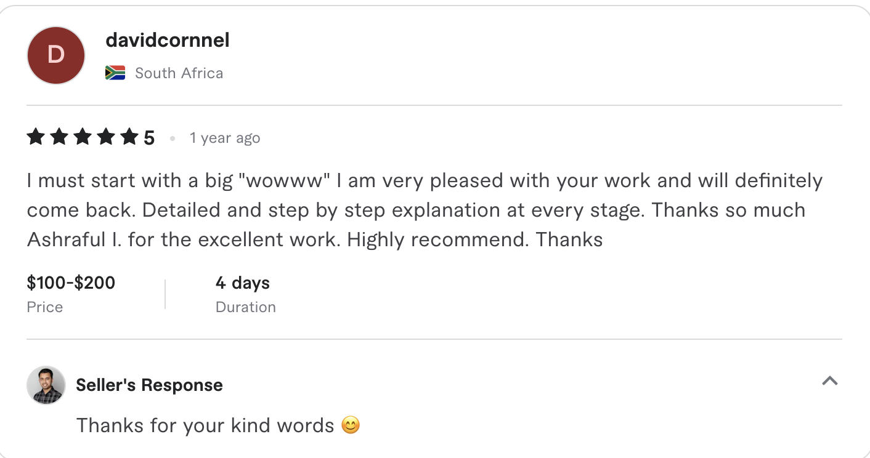This screenshot has height=458, width=870.
Task: Click the Seller's Response heading
Action: click(x=148, y=385)
